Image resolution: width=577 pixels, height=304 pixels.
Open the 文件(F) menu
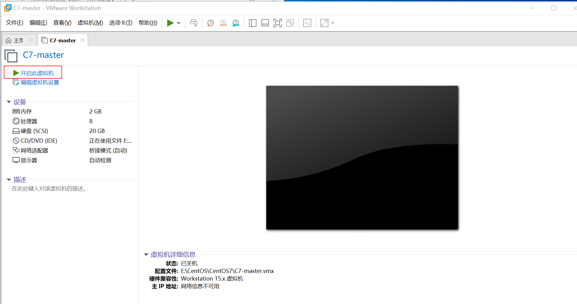click(x=15, y=23)
